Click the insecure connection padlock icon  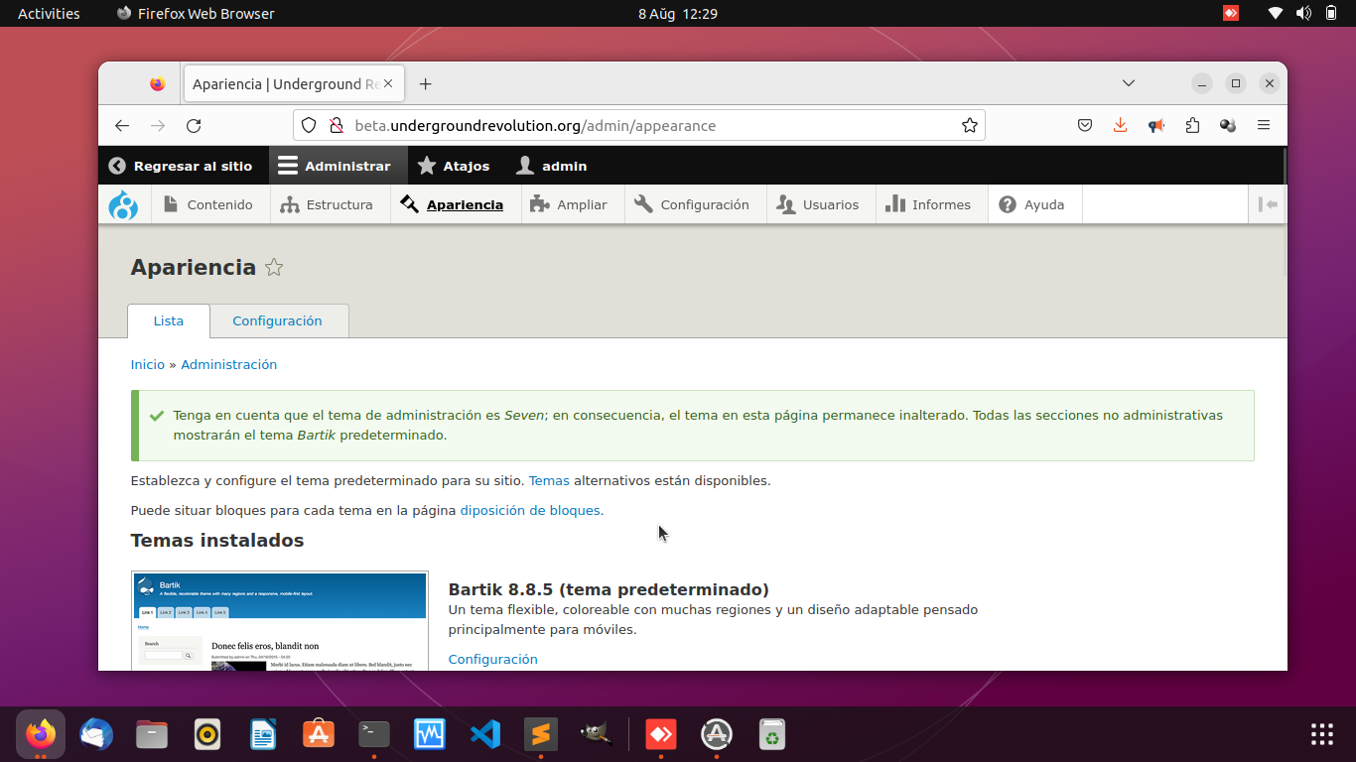coord(336,125)
